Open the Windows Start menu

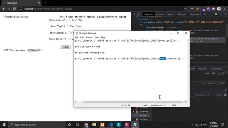(x=4, y=125)
